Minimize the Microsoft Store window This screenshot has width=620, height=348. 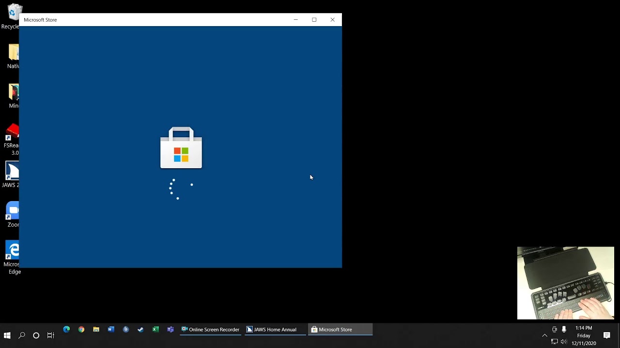pos(295,20)
